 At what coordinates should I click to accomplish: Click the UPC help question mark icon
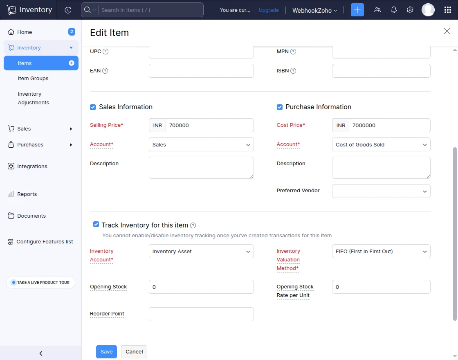106,52
